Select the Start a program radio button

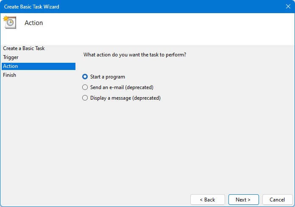pos(85,77)
